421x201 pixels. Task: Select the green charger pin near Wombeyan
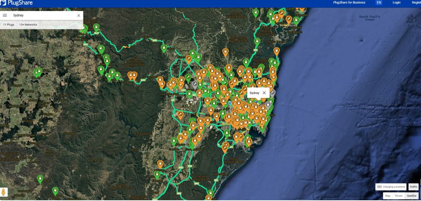pos(55,190)
